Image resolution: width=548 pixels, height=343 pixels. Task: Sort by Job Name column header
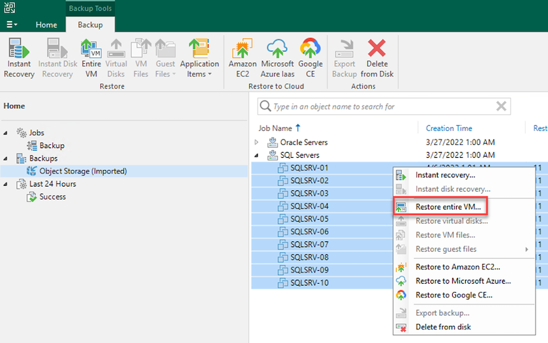(275, 128)
